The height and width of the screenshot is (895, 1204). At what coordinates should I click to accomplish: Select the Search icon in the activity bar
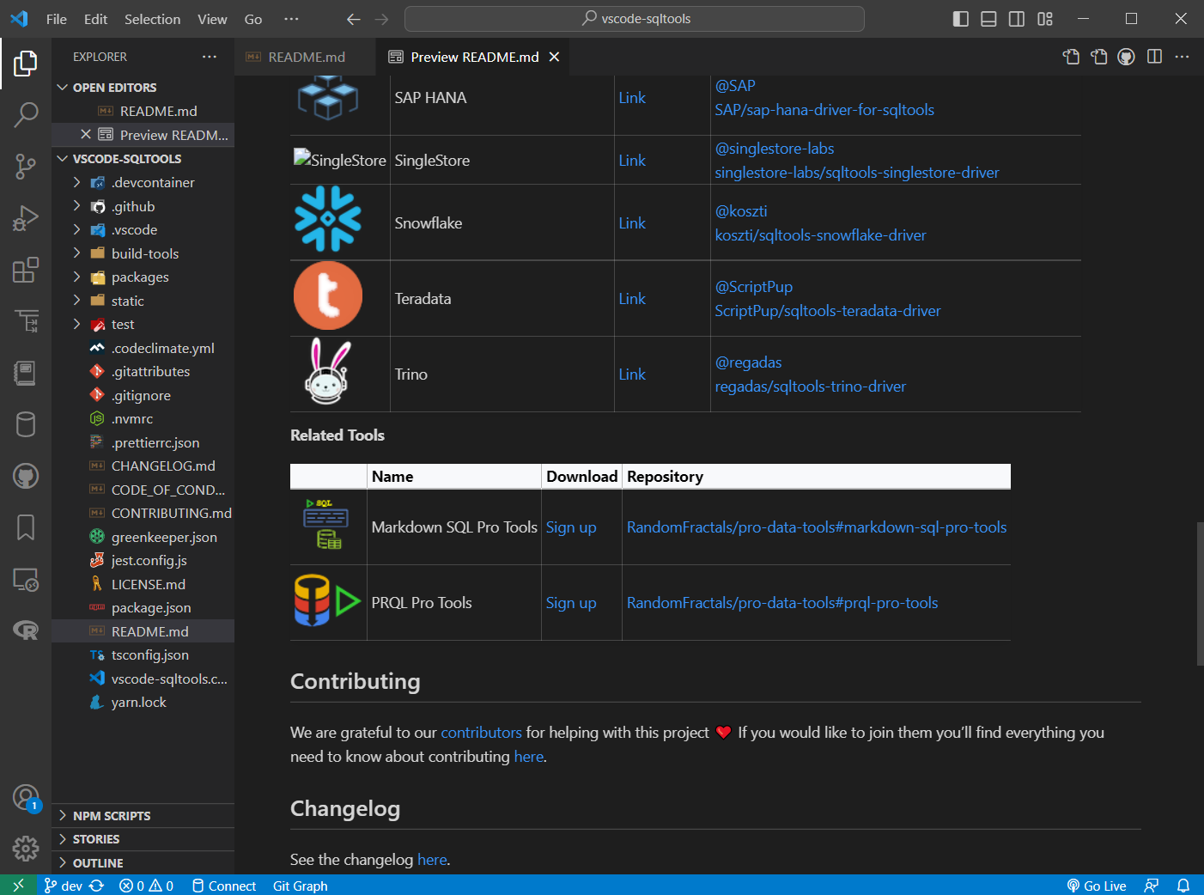point(26,114)
